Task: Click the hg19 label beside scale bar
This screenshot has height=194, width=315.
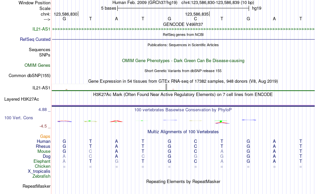Action: point(257,8)
